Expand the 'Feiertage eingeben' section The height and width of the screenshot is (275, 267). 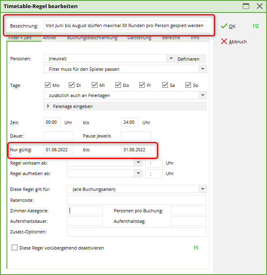click(49, 106)
